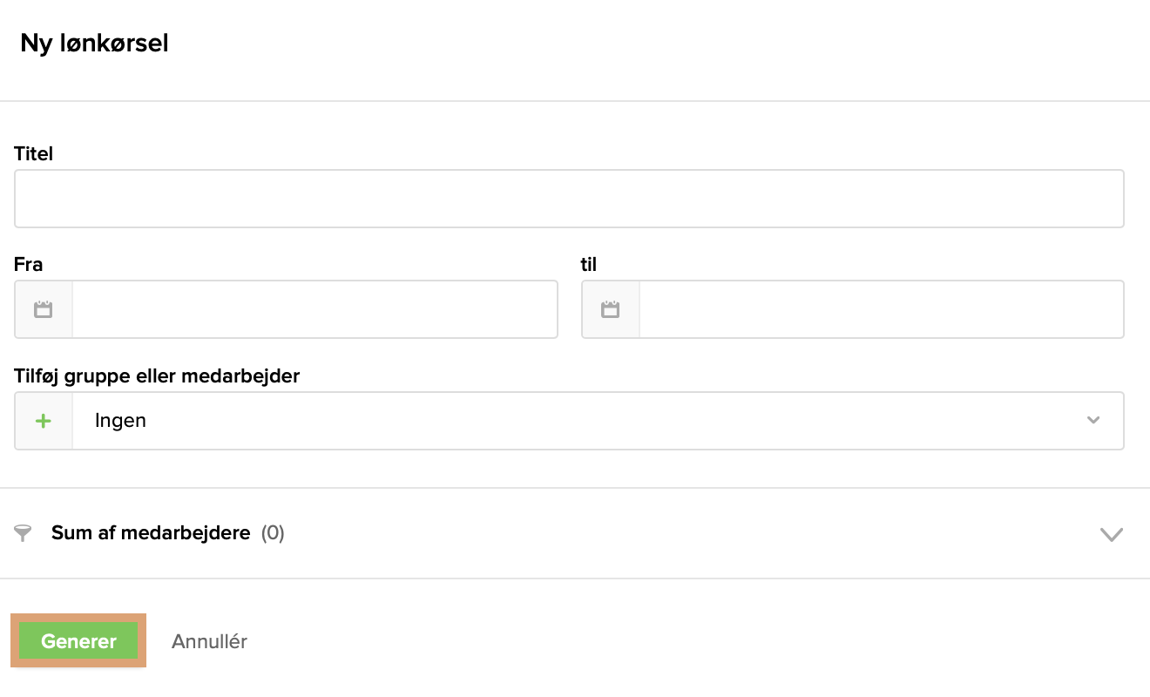This screenshot has width=1150, height=697.
Task: Click the Fra field label
Action: coord(29,265)
